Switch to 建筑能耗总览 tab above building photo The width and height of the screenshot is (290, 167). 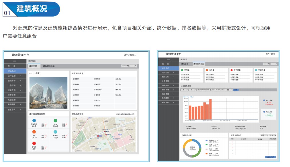pyautogui.click(x=49, y=66)
